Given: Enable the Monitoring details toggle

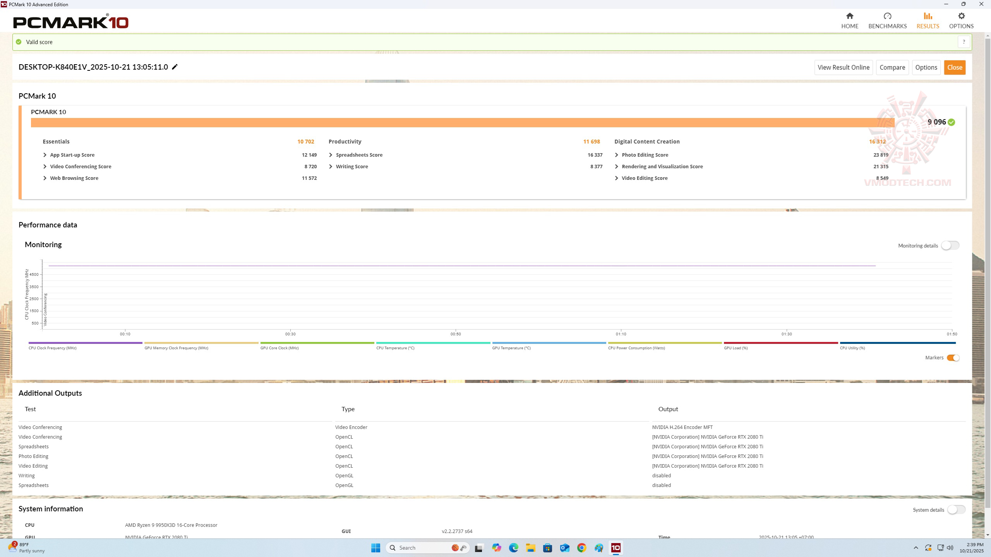Looking at the screenshot, I should [950, 246].
